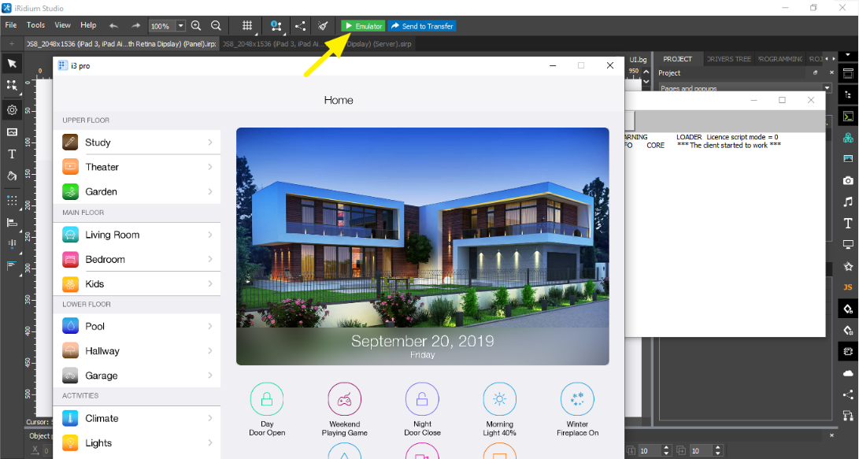This screenshot has width=859, height=459.
Task: Click the zoom out magnifier icon
Action: (x=216, y=26)
